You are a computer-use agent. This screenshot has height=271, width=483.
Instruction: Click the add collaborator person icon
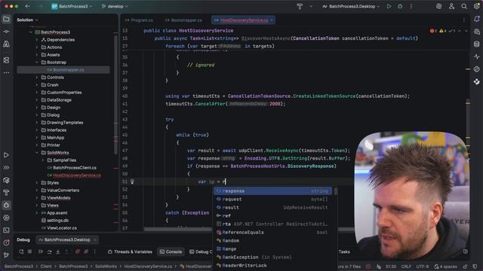[451, 6]
